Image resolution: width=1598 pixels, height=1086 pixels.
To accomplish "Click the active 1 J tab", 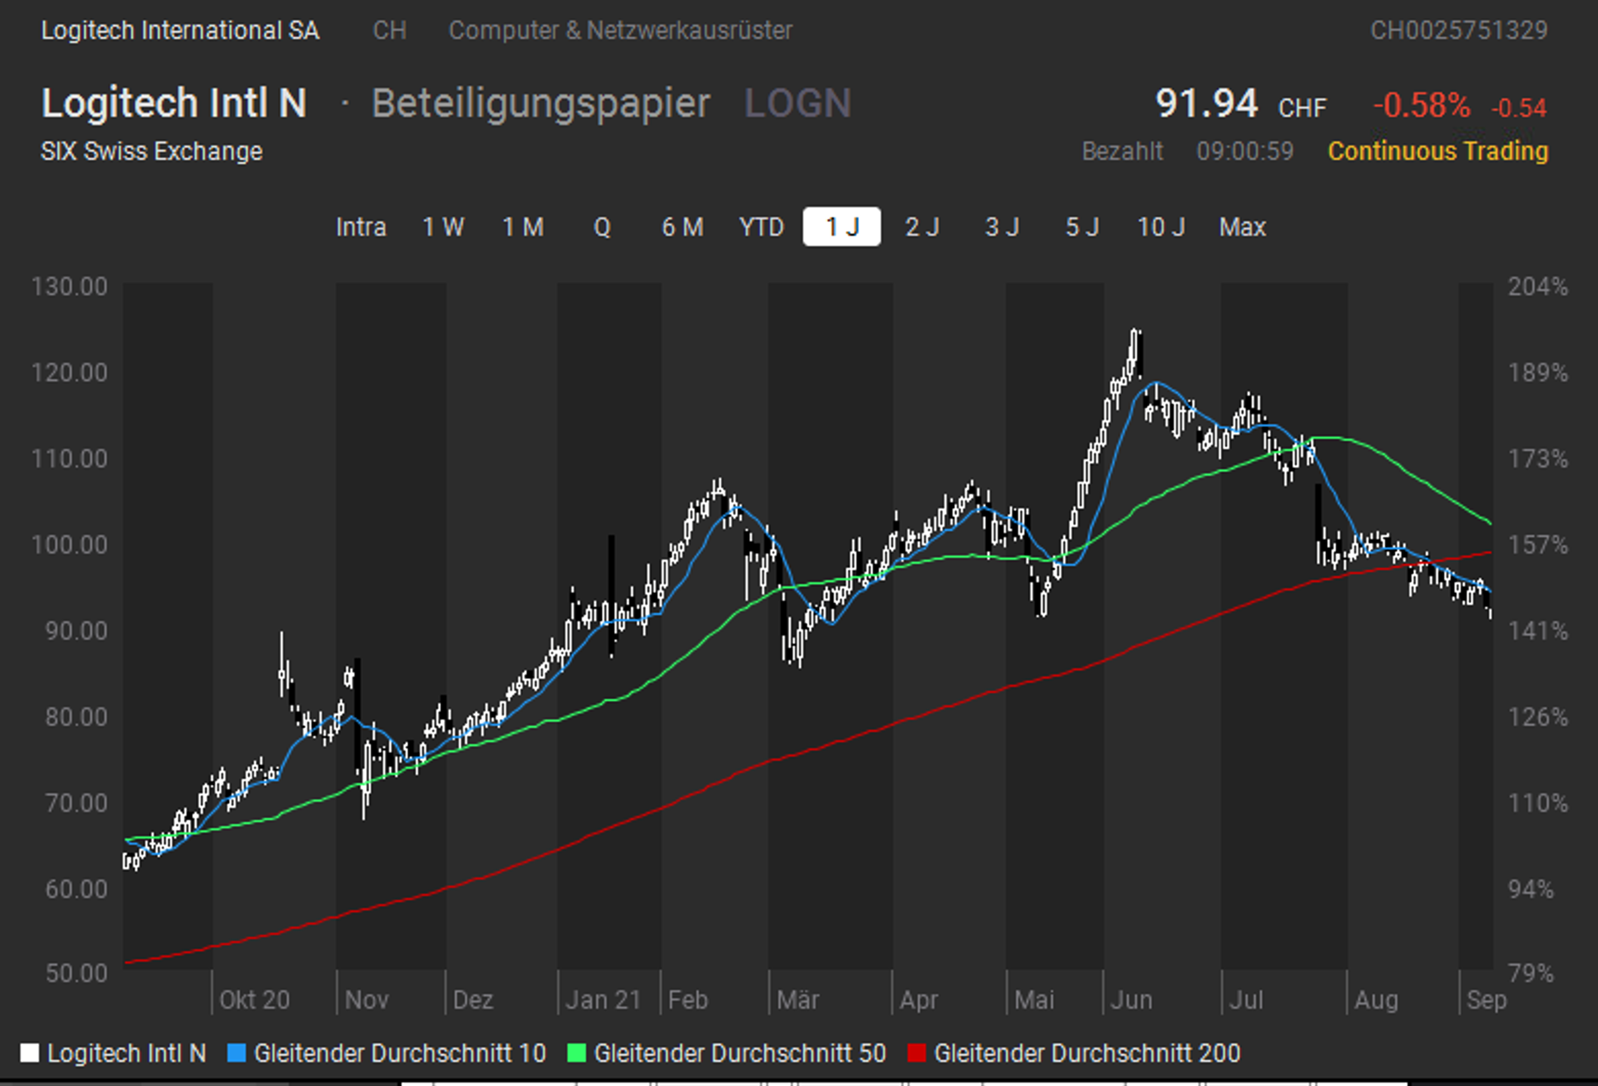I will 841,227.
